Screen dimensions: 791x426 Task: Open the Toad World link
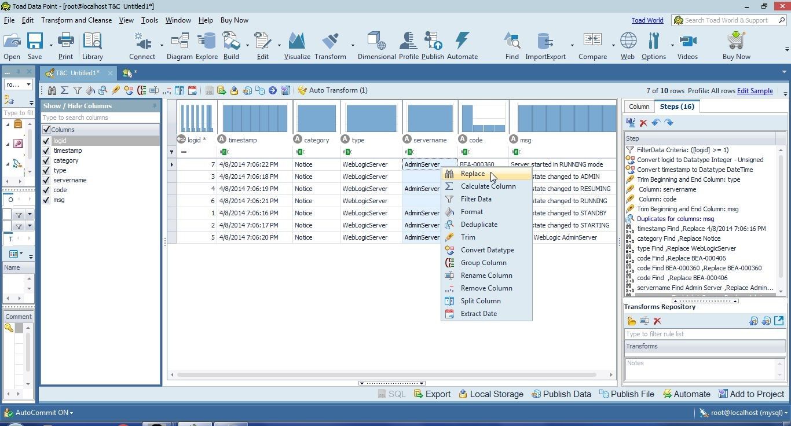[x=647, y=20]
